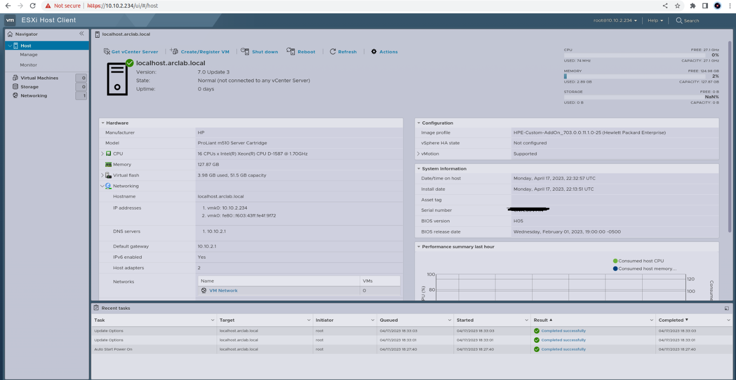Screen dimensions: 736x380
Task: Open Virtual Machines in navigator
Action: (39, 78)
